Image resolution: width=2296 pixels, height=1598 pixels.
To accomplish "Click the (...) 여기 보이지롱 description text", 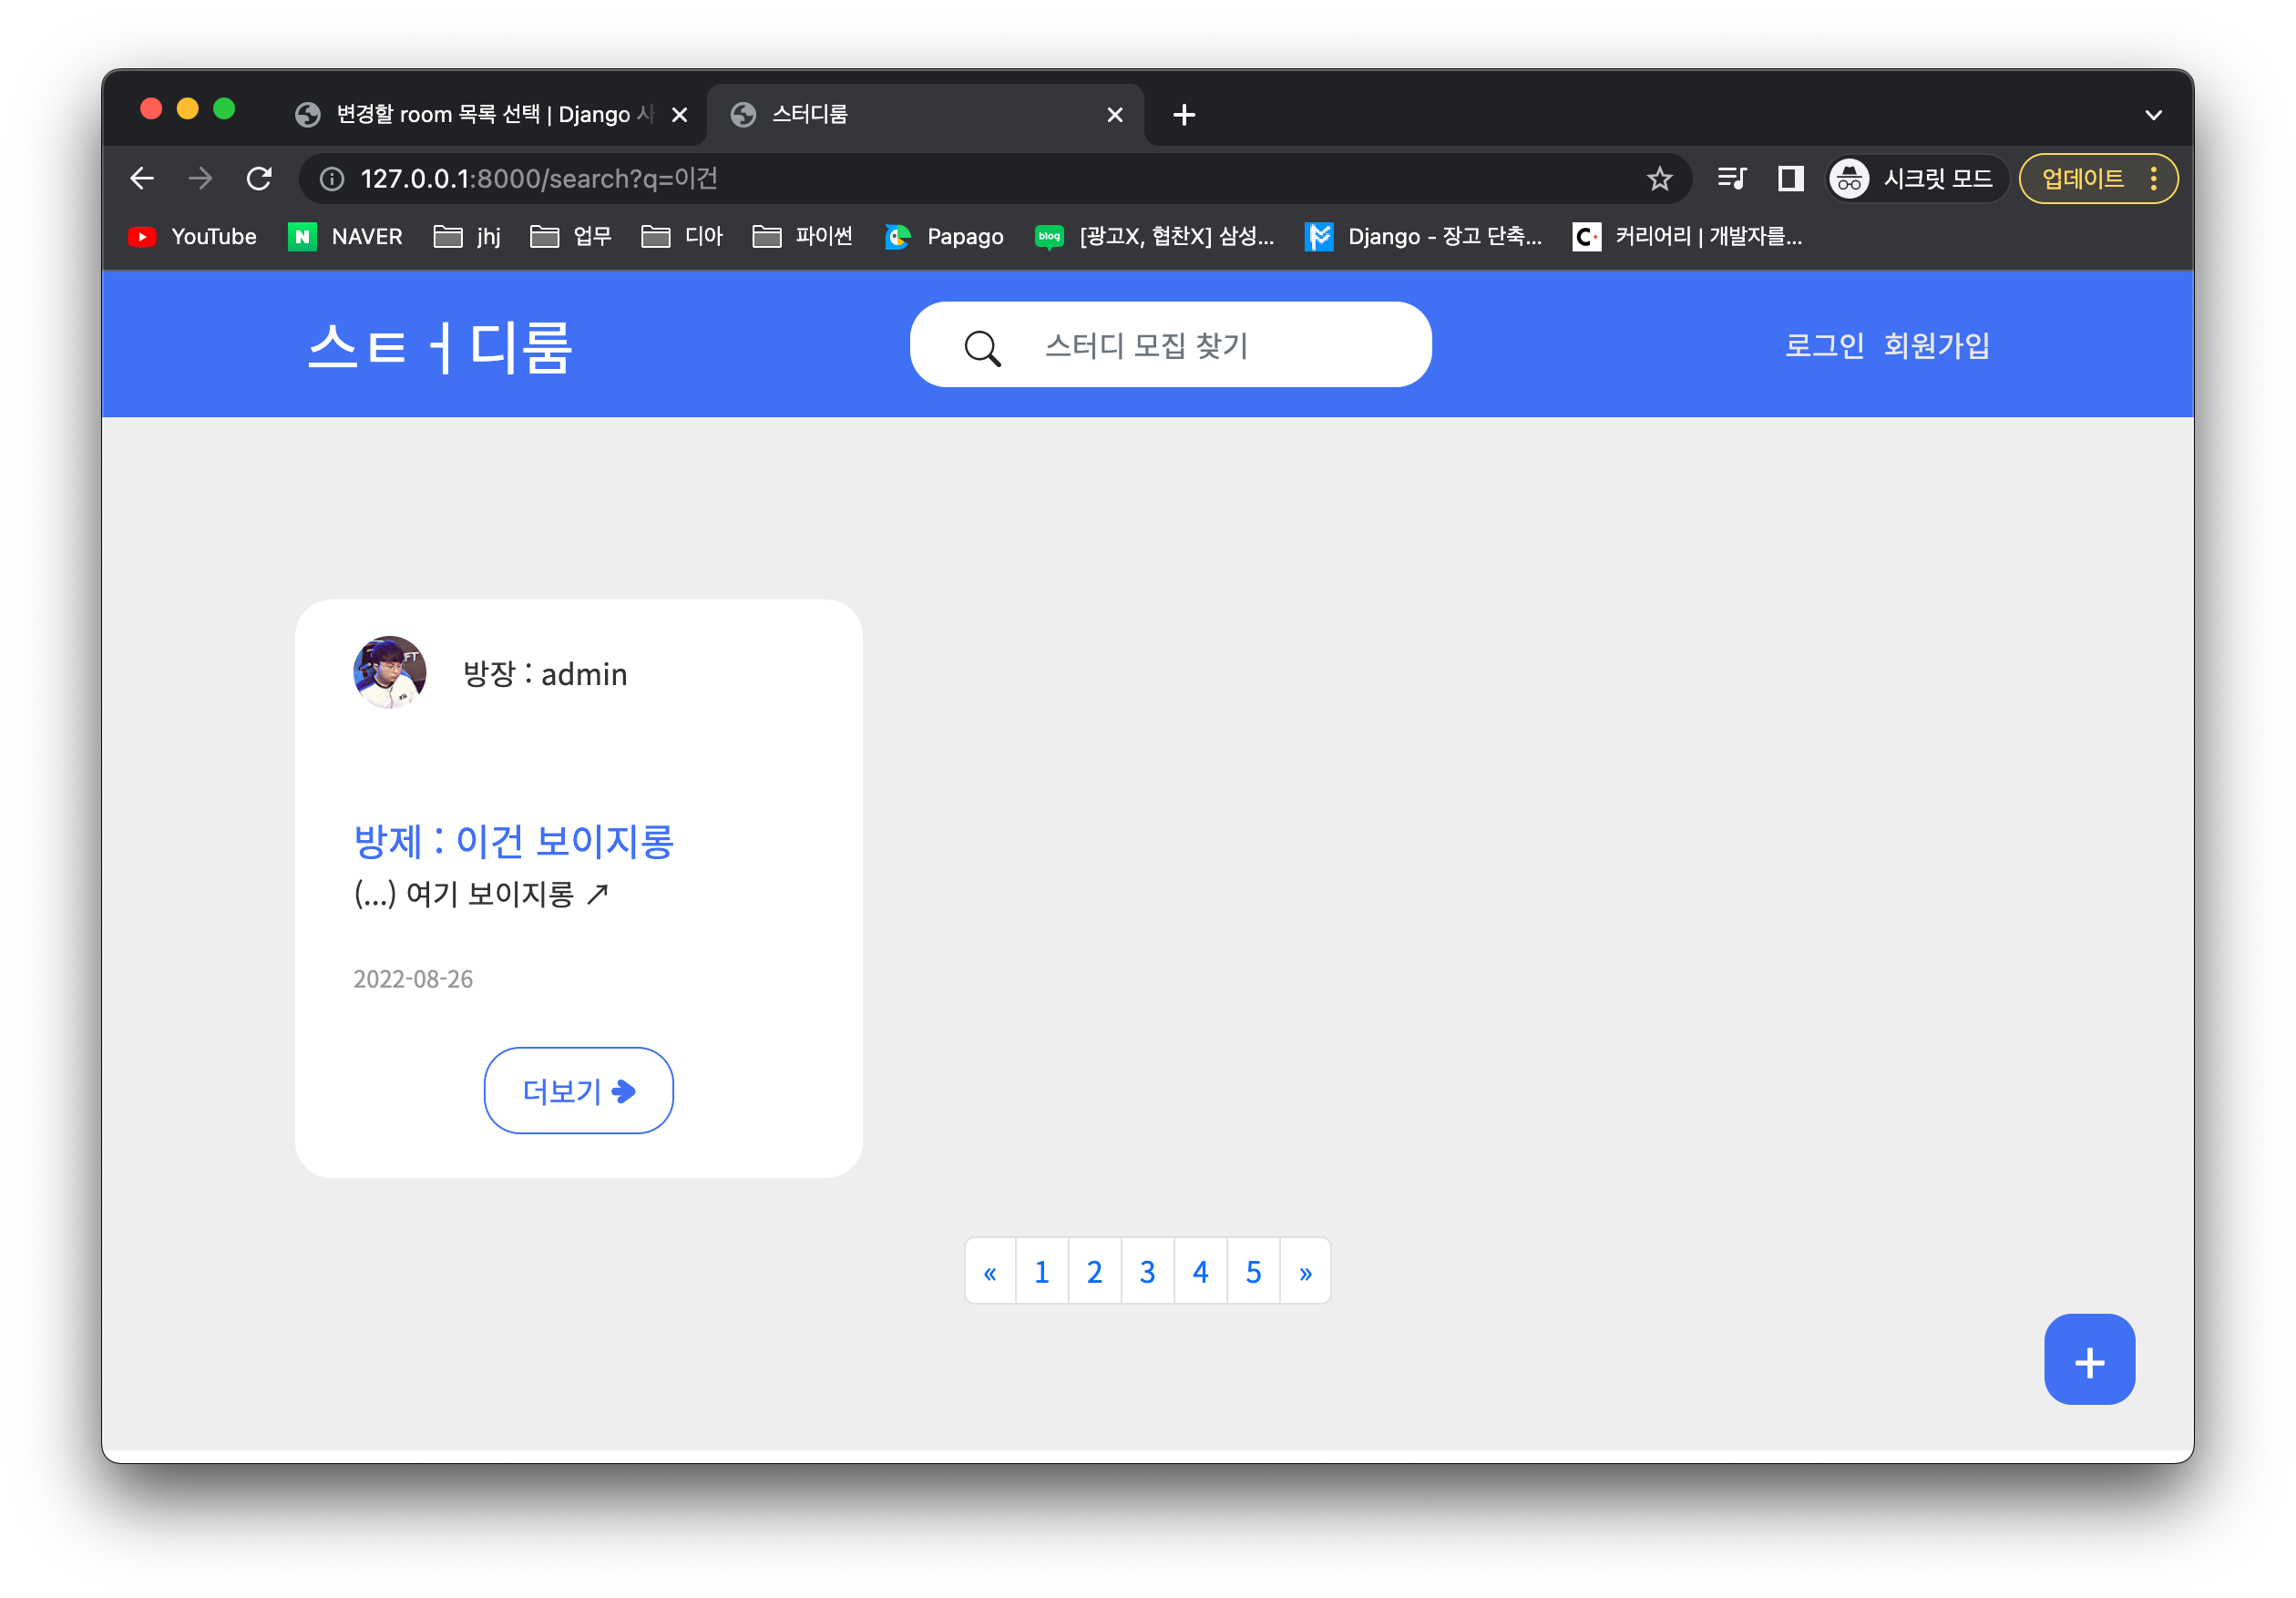I will (x=481, y=894).
